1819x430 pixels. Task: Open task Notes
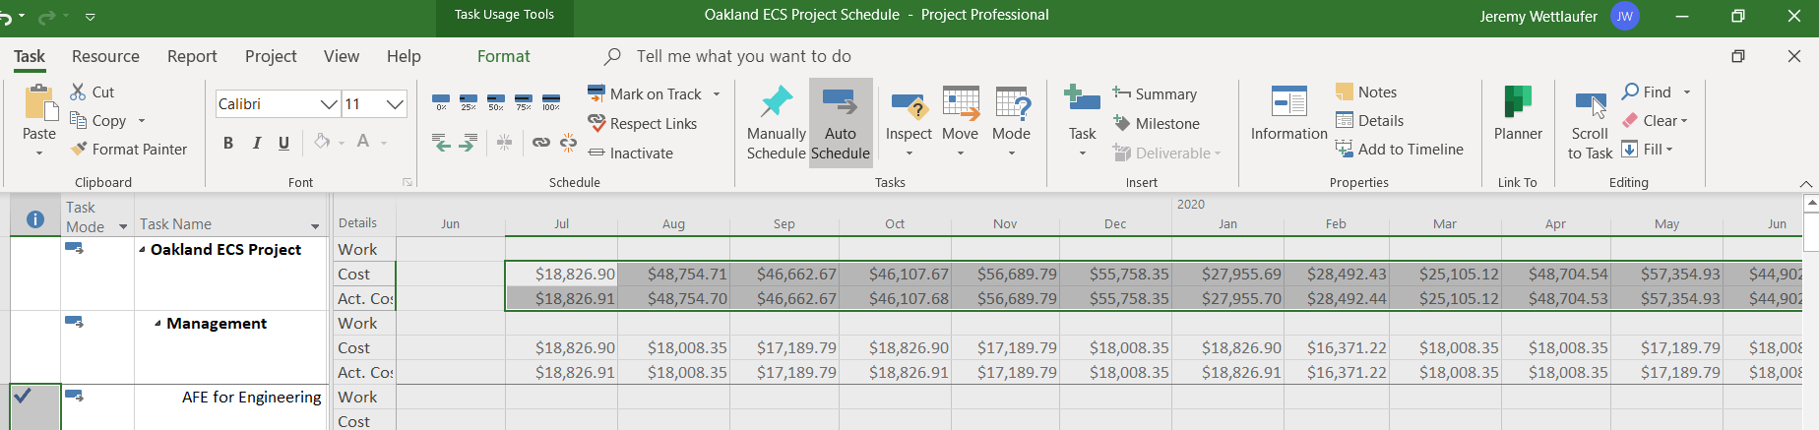click(x=1366, y=92)
